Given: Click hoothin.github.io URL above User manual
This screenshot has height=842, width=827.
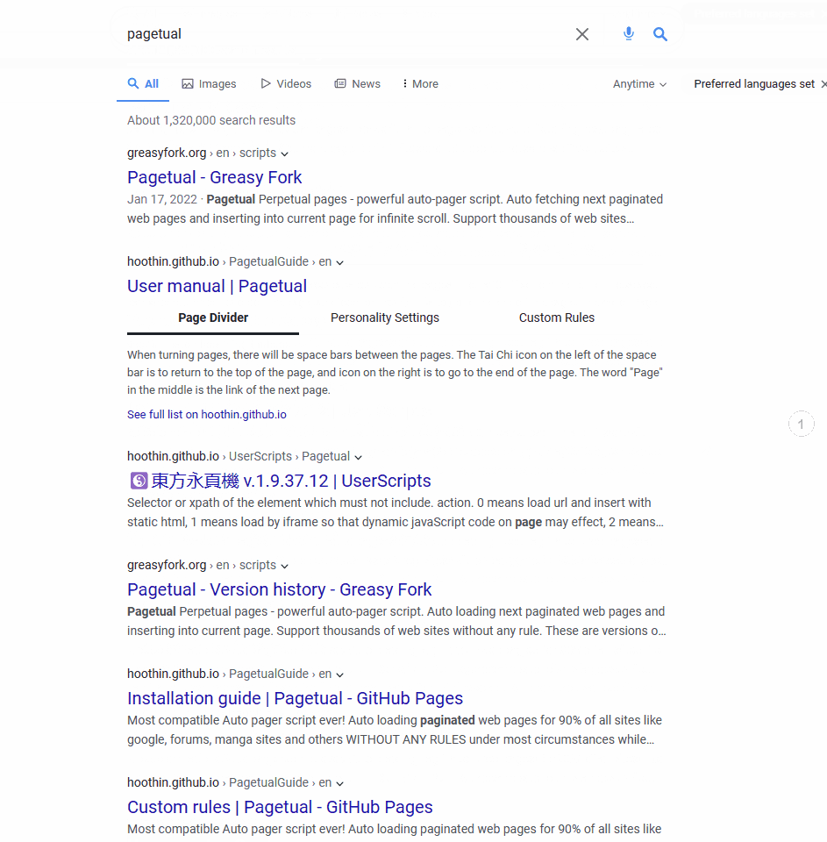Looking at the screenshot, I should (173, 261).
